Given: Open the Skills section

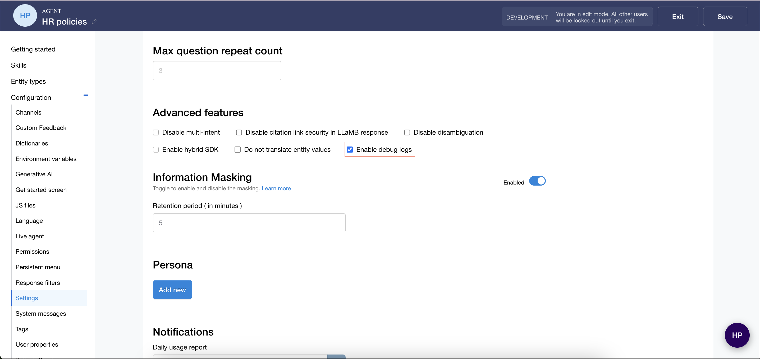Looking at the screenshot, I should pyautogui.click(x=19, y=65).
